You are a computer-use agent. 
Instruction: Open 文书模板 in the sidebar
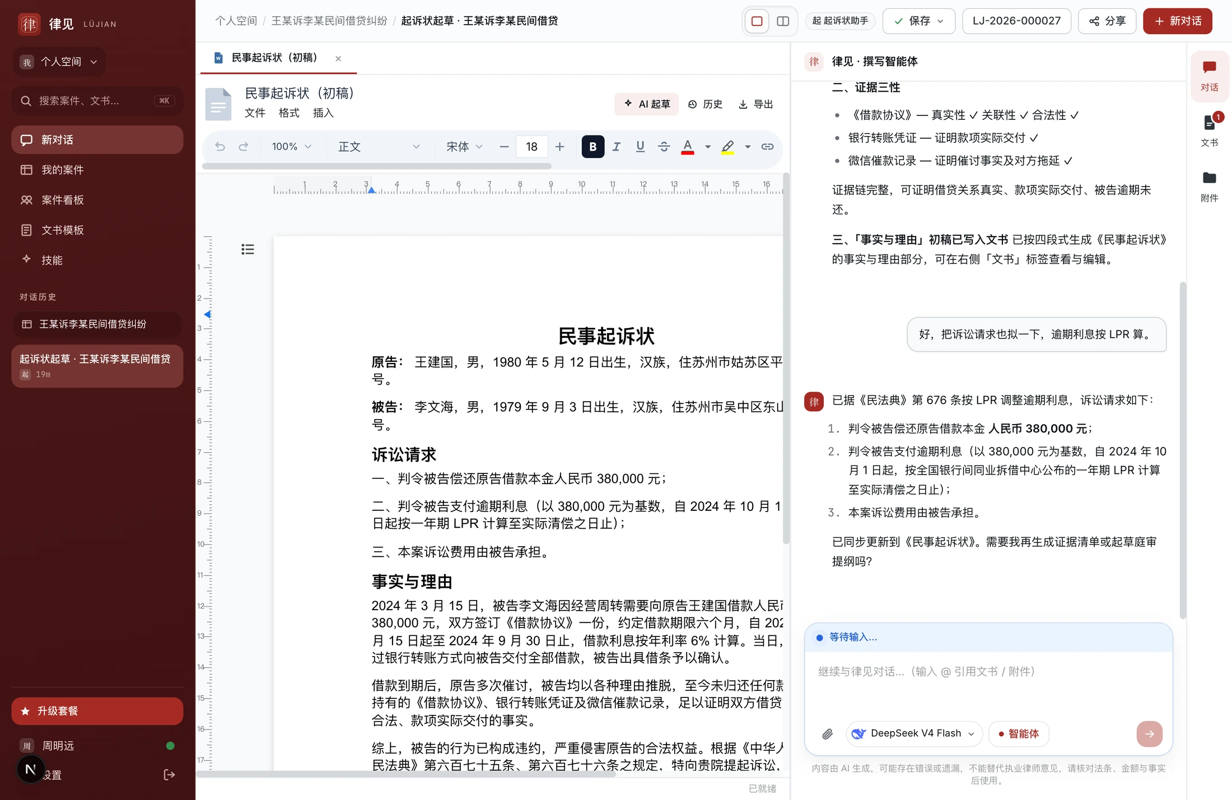[x=97, y=230]
